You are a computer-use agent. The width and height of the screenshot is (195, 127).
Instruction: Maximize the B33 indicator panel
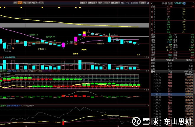tap(147, 71)
